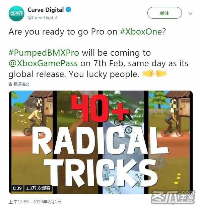Open the #XboxOne hashtag link
Image resolution: width=201 pixels, height=206 pixels.
pos(141,32)
